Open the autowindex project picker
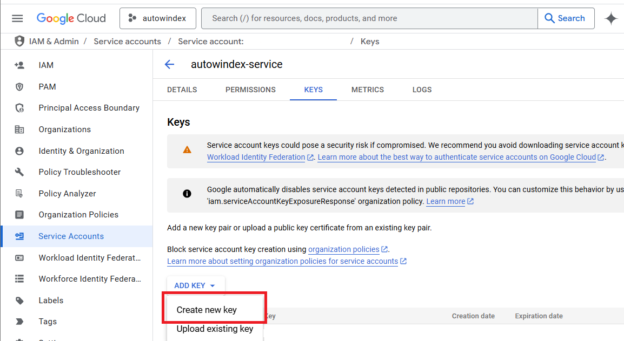The image size is (624, 341). [x=157, y=18]
